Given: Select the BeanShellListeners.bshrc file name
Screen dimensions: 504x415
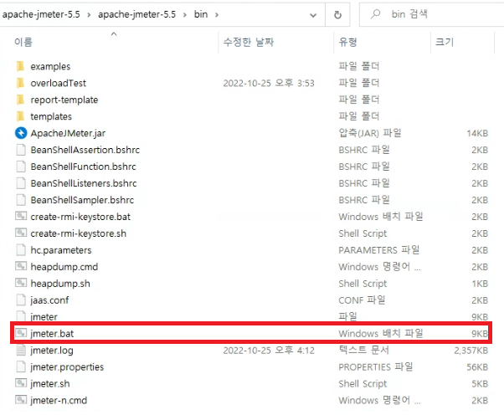Looking at the screenshot, I should click(84, 183).
